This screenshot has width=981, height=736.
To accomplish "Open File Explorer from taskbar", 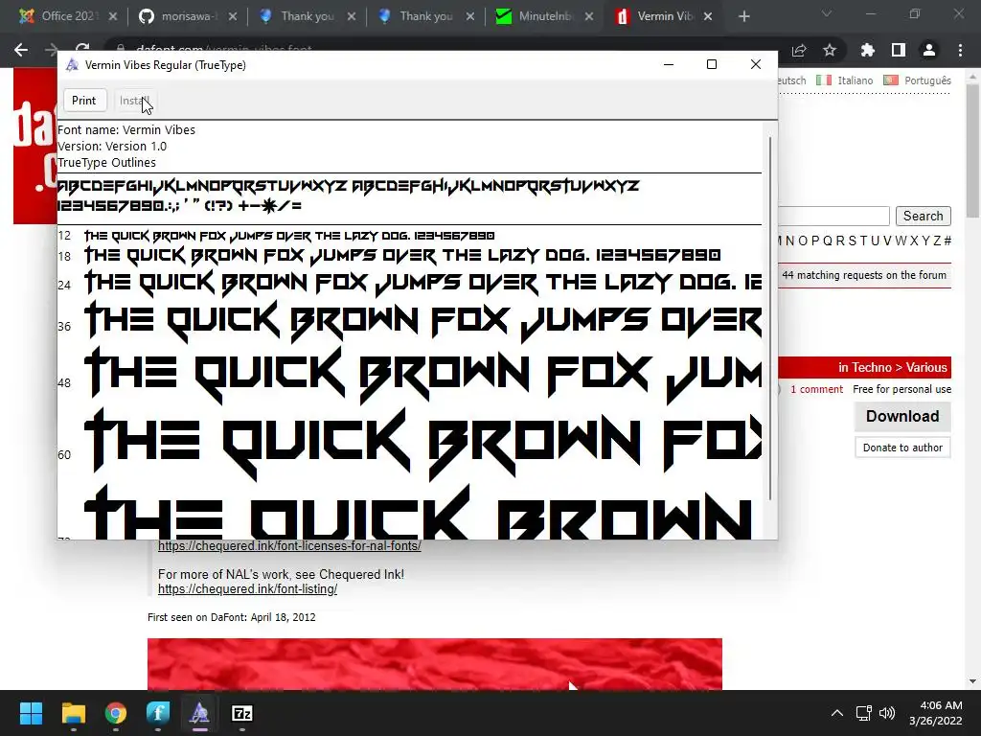I will pos(73,713).
